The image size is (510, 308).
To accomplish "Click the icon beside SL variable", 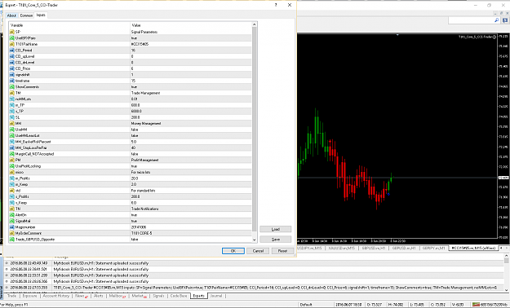I will point(12,117).
